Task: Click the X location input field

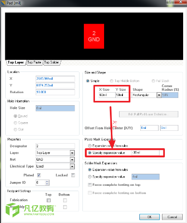Action: pyautogui.click(x=55, y=79)
